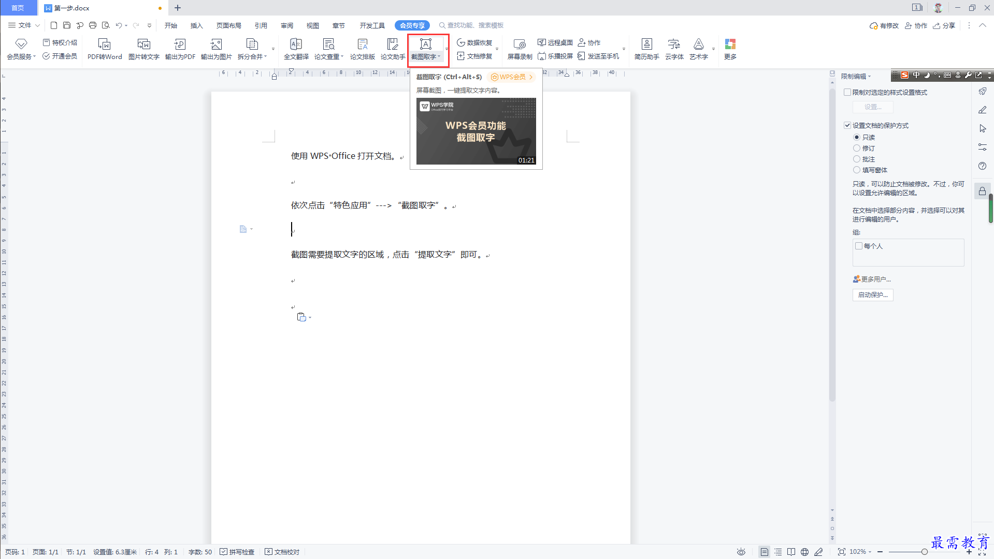Click the 艺术字 word art icon
The height and width of the screenshot is (559, 994).
pyautogui.click(x=698, y=45)
